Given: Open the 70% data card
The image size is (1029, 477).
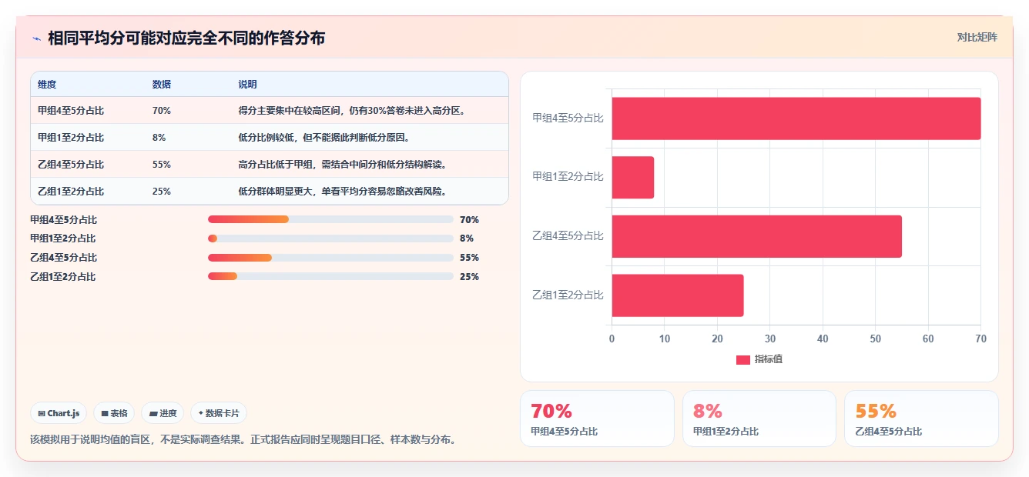Looking at the screenshot, I should 597,419.
